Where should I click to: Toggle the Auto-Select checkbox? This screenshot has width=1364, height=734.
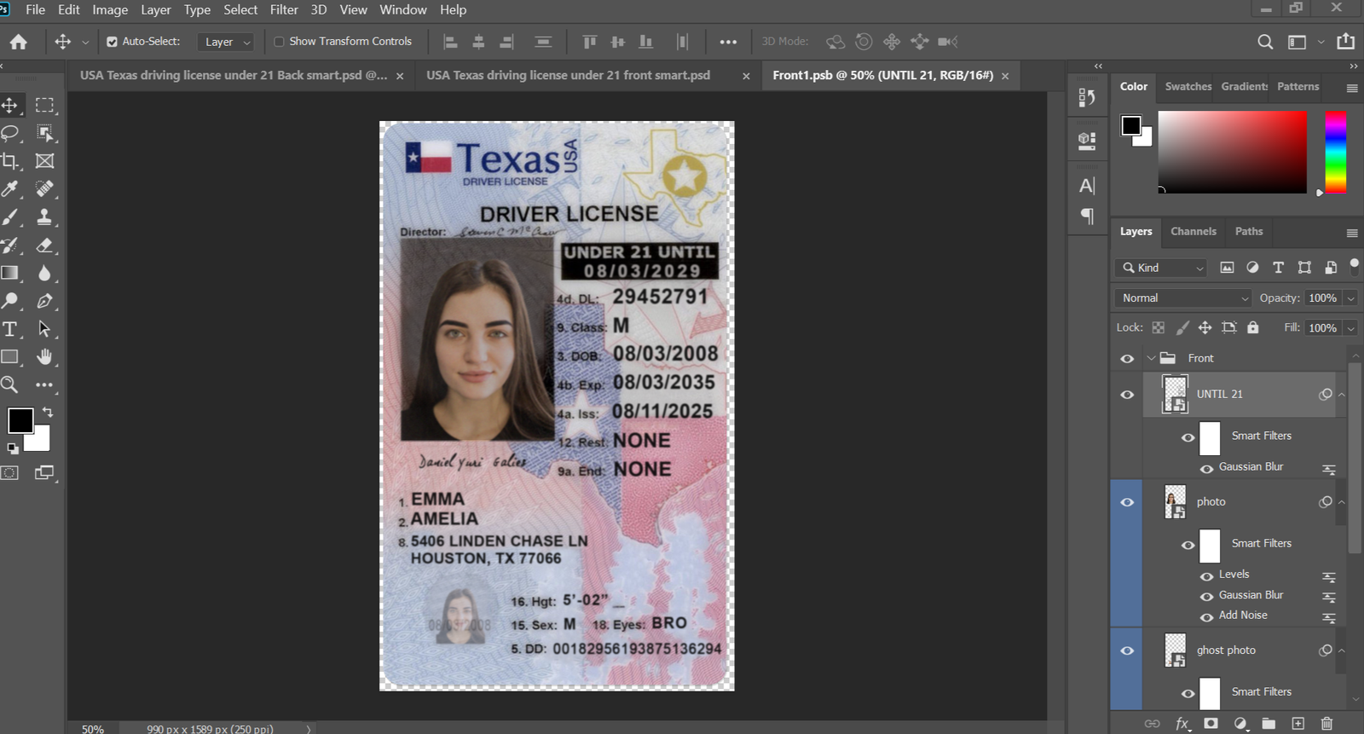click(x=112, y=42)
